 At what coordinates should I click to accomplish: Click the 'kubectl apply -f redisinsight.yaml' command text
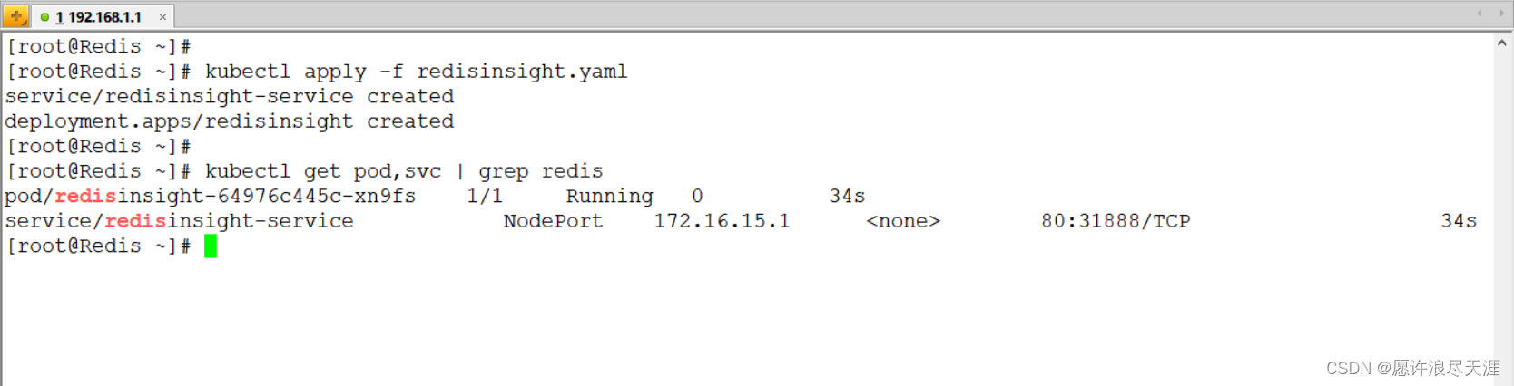416,72
